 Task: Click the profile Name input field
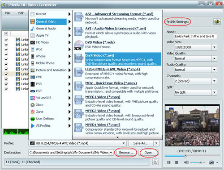click(195, 36)
